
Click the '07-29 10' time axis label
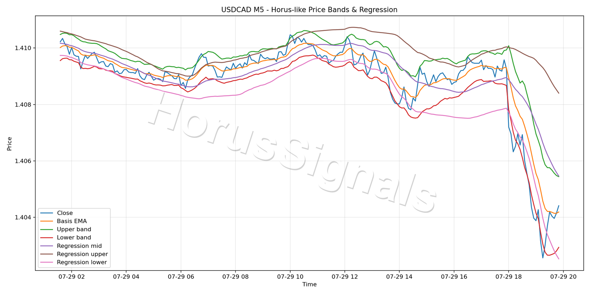290,277
